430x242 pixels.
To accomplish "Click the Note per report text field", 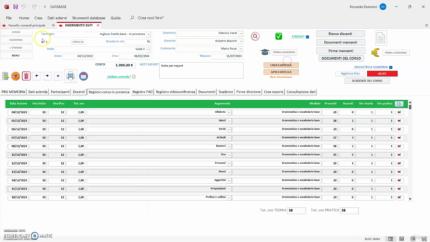I will click(x=202, y=70).
